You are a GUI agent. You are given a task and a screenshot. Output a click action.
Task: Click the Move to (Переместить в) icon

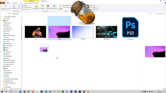pyautogui.click(x=36, y=6)
